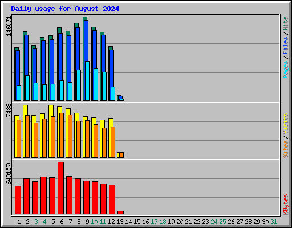Click the cyan pages bar for day 9
292x228 pixels.
coord(87,81)
